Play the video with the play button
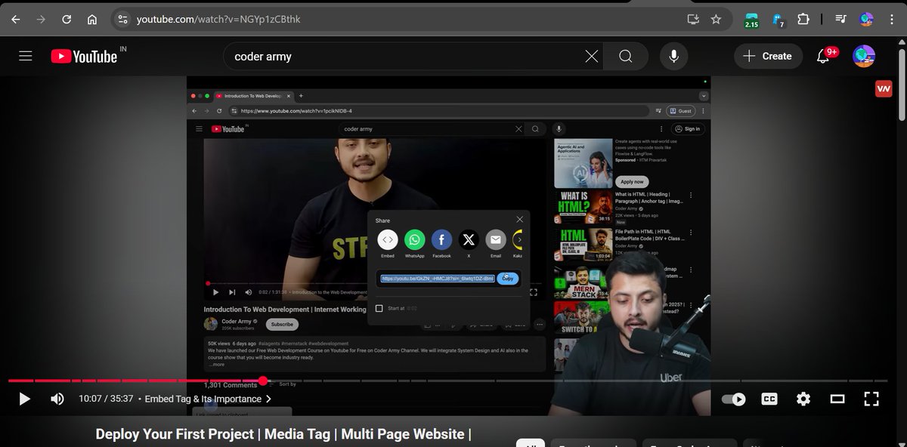This screenshot has width=907, height=447. [24, 399]
